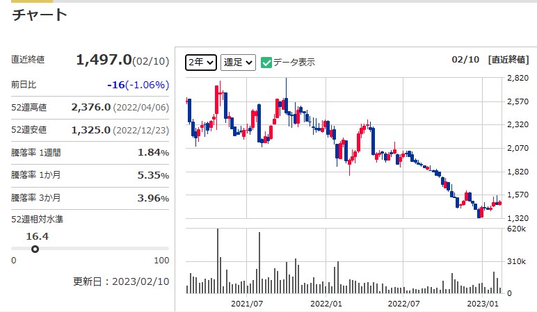
Task: Toggle the データ表示 checkbox
Action: 266,63
